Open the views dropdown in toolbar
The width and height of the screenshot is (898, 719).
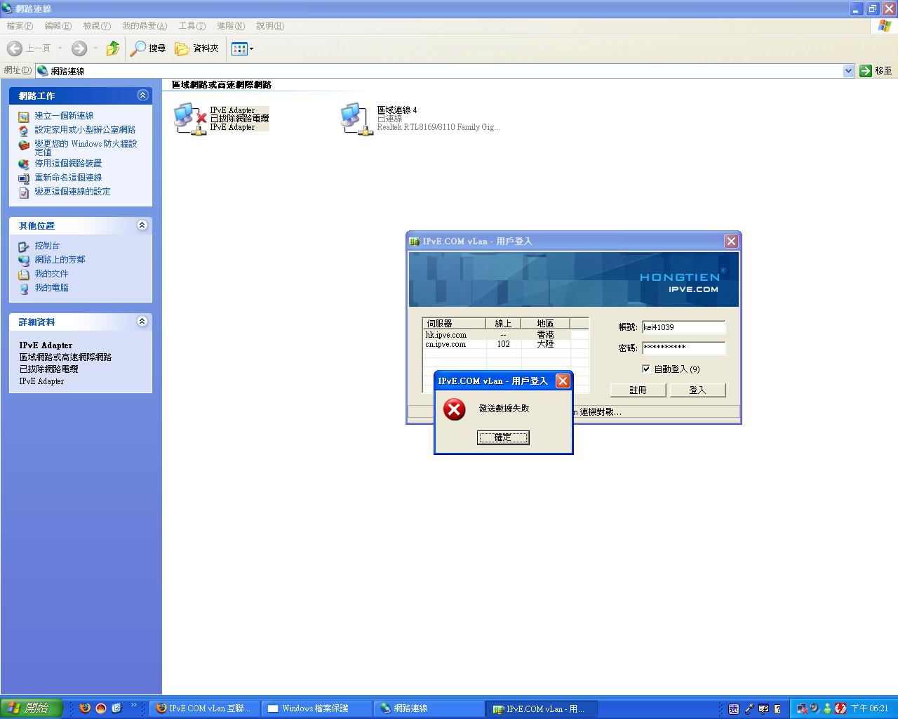tap(243, 48)
